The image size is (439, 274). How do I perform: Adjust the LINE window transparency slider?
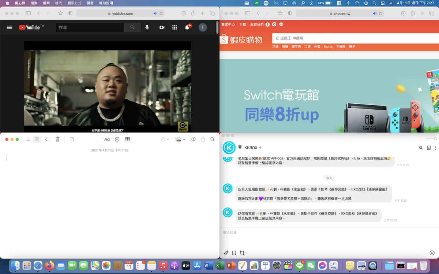click(x=431, y=139)
